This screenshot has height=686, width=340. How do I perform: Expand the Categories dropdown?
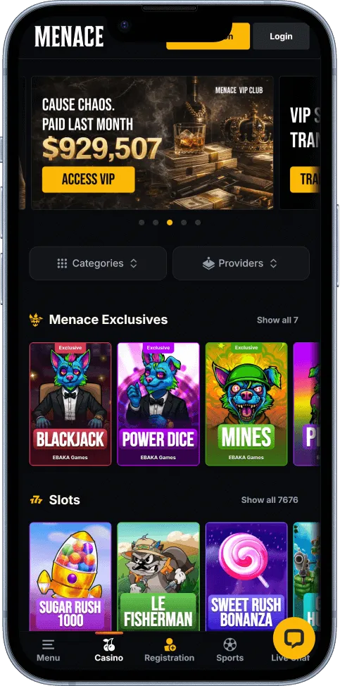tap(98, 263)
